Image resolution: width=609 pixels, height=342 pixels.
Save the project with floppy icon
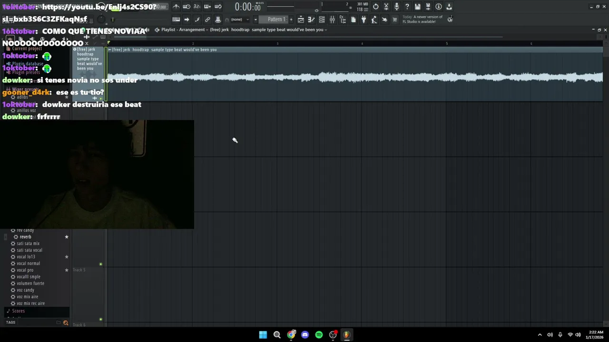click(x=418, y=7)
